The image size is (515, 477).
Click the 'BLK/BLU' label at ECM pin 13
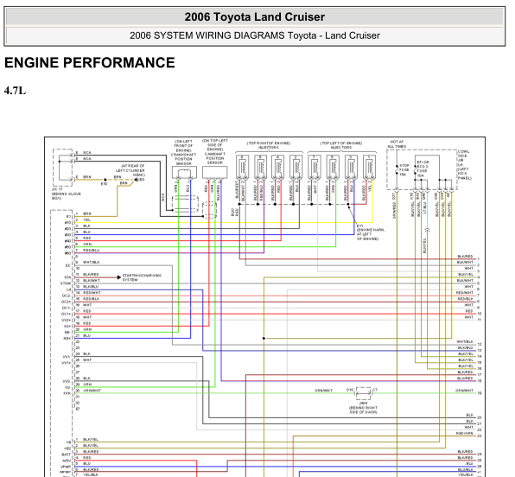[x=91, y=287]
